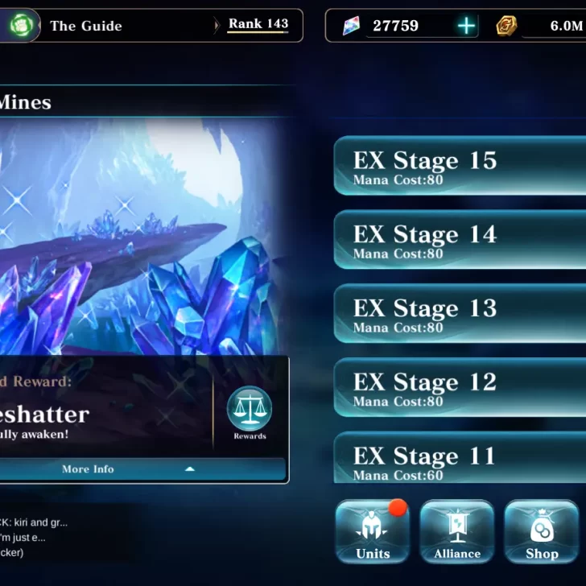The height and width of the screenshot is (586, 586).
Task: Click The Guide title label
Action: coord(86,26)
